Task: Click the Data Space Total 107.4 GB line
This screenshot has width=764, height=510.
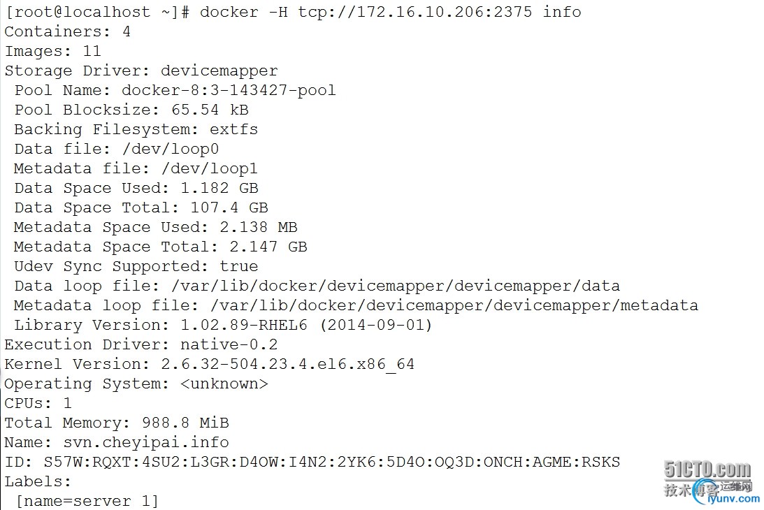Action: click(x=141, y=208)
